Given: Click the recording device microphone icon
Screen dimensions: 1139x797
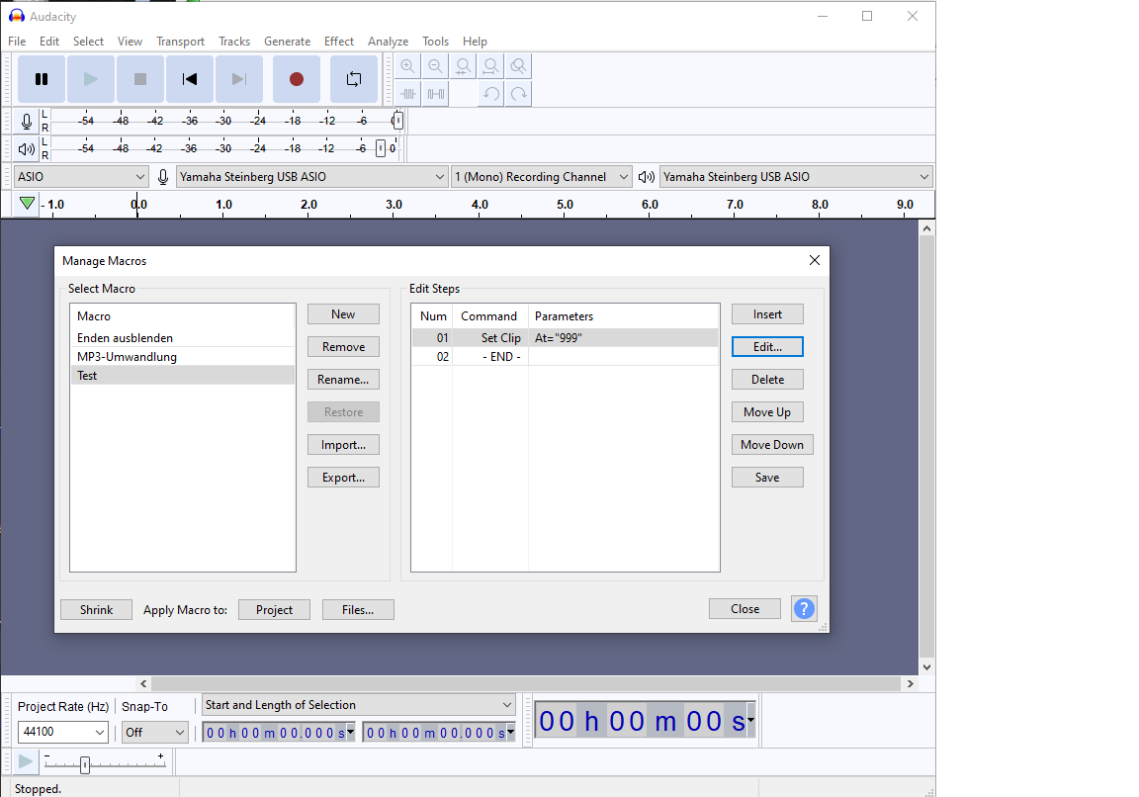Looking at the screenshot, I should (163, 177).
